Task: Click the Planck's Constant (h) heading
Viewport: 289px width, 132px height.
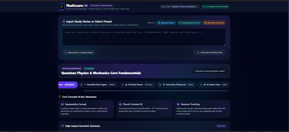Action: [x=133, y=104]
